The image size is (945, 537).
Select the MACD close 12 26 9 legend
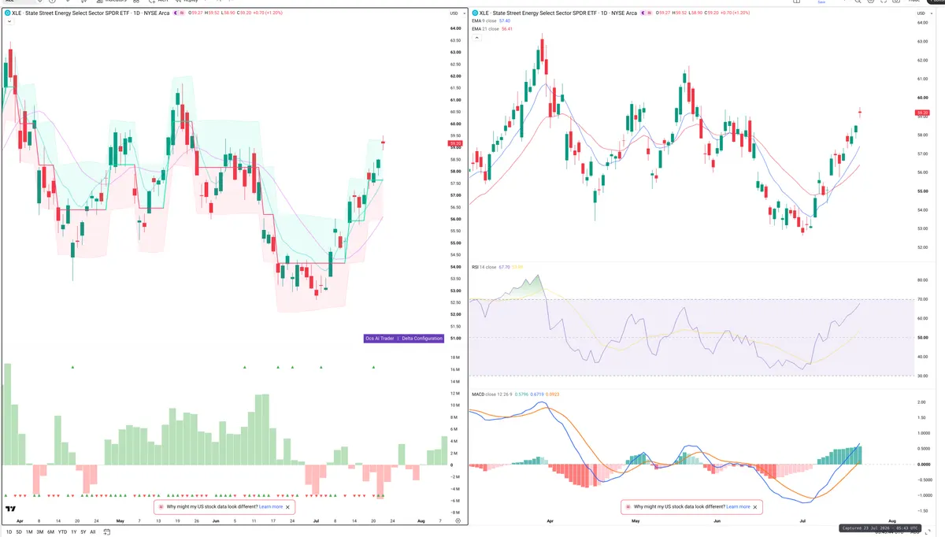(492, 394)
